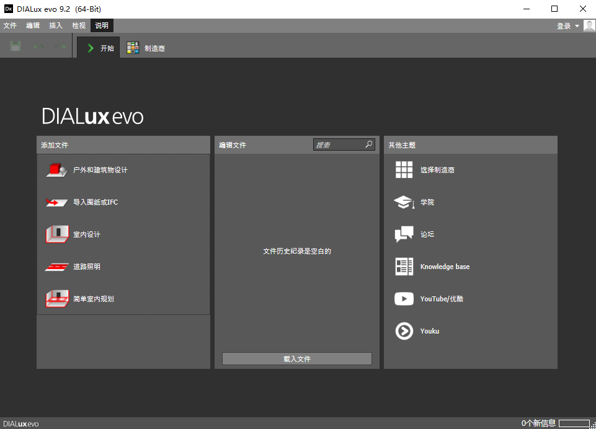Image resolution: width=596 pixels, height=429 pixels.
Task: Click the outdoor and building design icon
Action: 56,170
